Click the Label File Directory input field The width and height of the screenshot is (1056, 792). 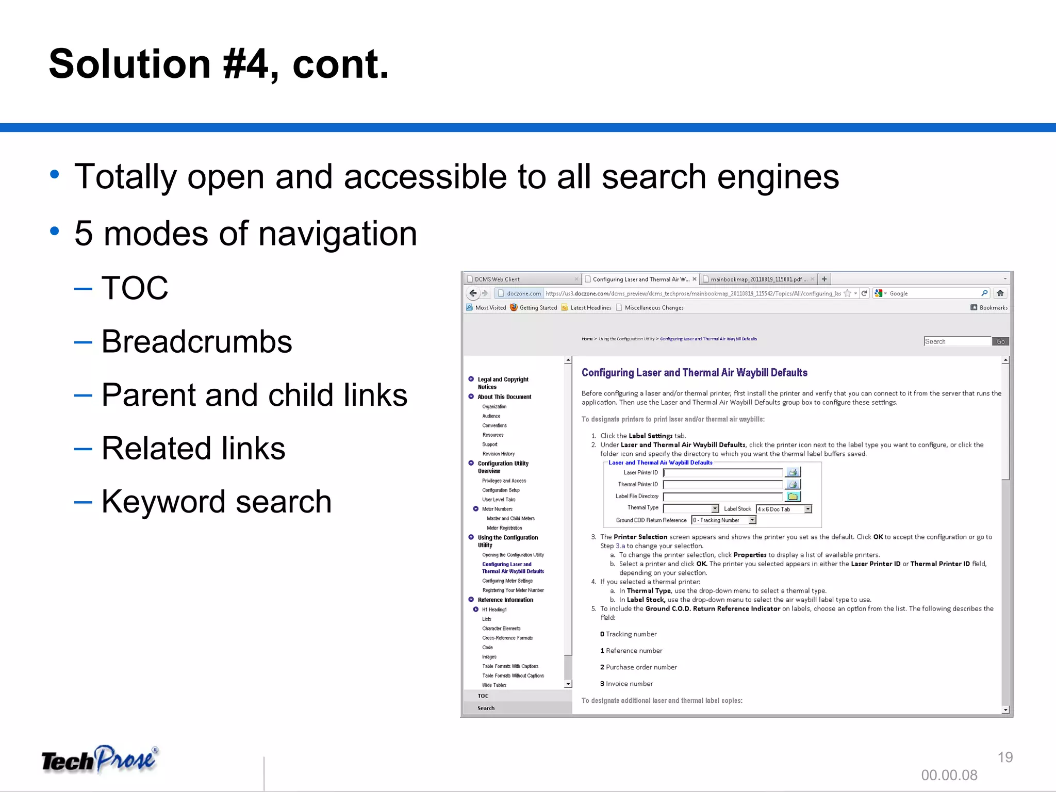click(x=723, y=497)
